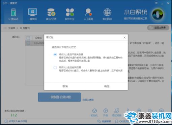Open the 自定义参数 link
172x125 pixels.
coord(88,100)
